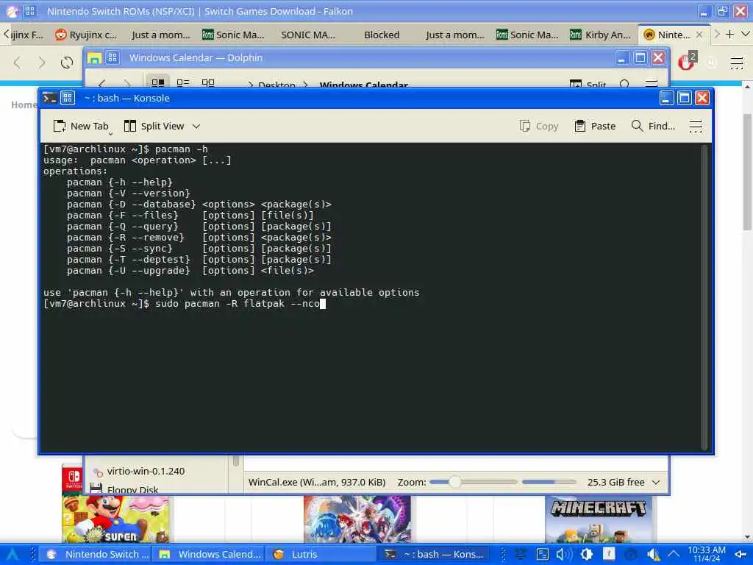The height and width of the screenshot is (565, 753).
Task: Open the volume speaker tray icon
Action: (x=563, y=555)
